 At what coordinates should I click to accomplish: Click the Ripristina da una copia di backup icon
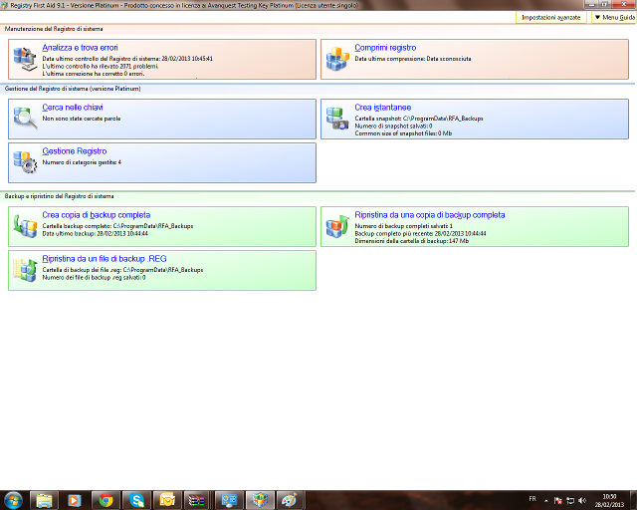(x=337, y=226)
